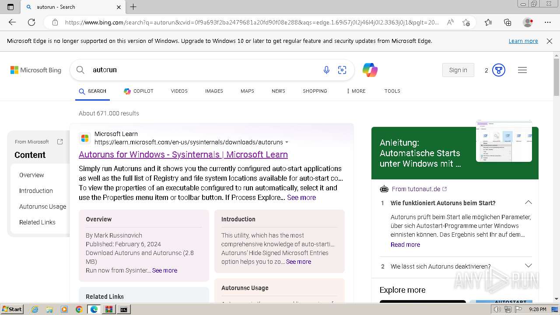Open the TOOLS search filter
The height and width of the screenshot is (315, 560).
392,91
